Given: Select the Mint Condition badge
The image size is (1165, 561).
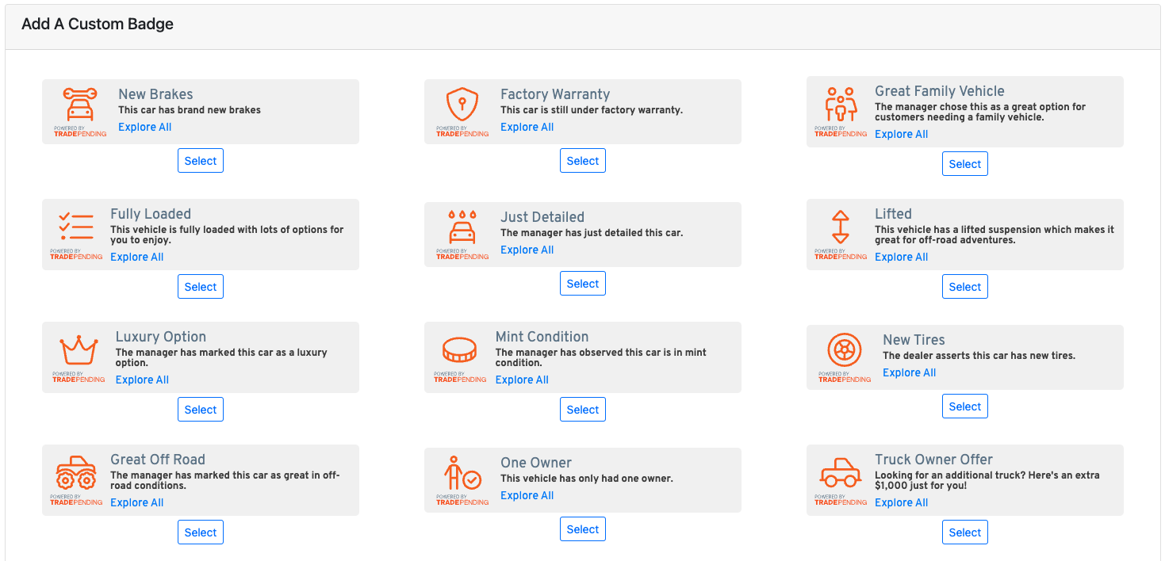Looking at the screenshot, I should click(x=582, y=409).
